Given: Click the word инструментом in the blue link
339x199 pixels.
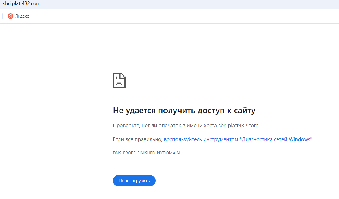Looking at the screenshot, I should click(221, 139).
